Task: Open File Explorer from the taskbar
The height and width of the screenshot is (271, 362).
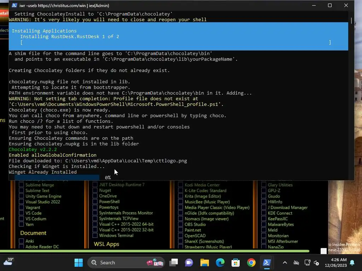Action: [205, 263]
